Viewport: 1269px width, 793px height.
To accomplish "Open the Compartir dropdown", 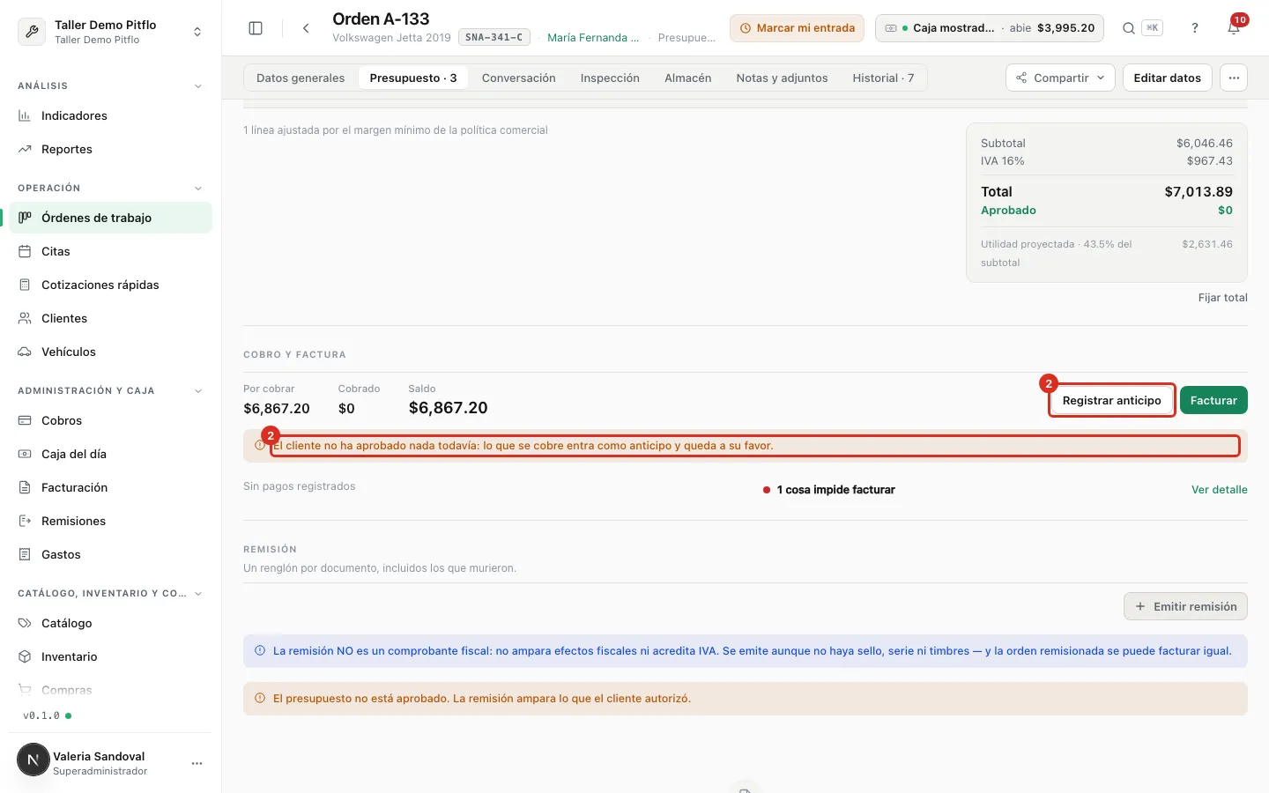I will point(1060,78).
